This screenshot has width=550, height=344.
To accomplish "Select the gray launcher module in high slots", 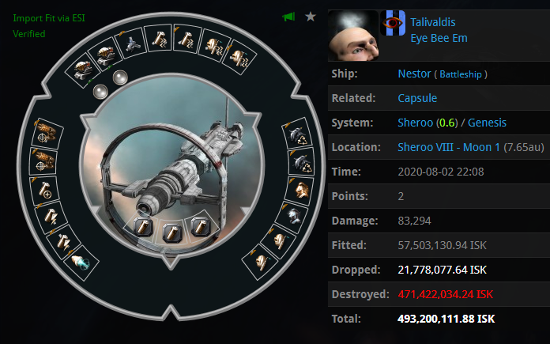I will coord(131,43).
